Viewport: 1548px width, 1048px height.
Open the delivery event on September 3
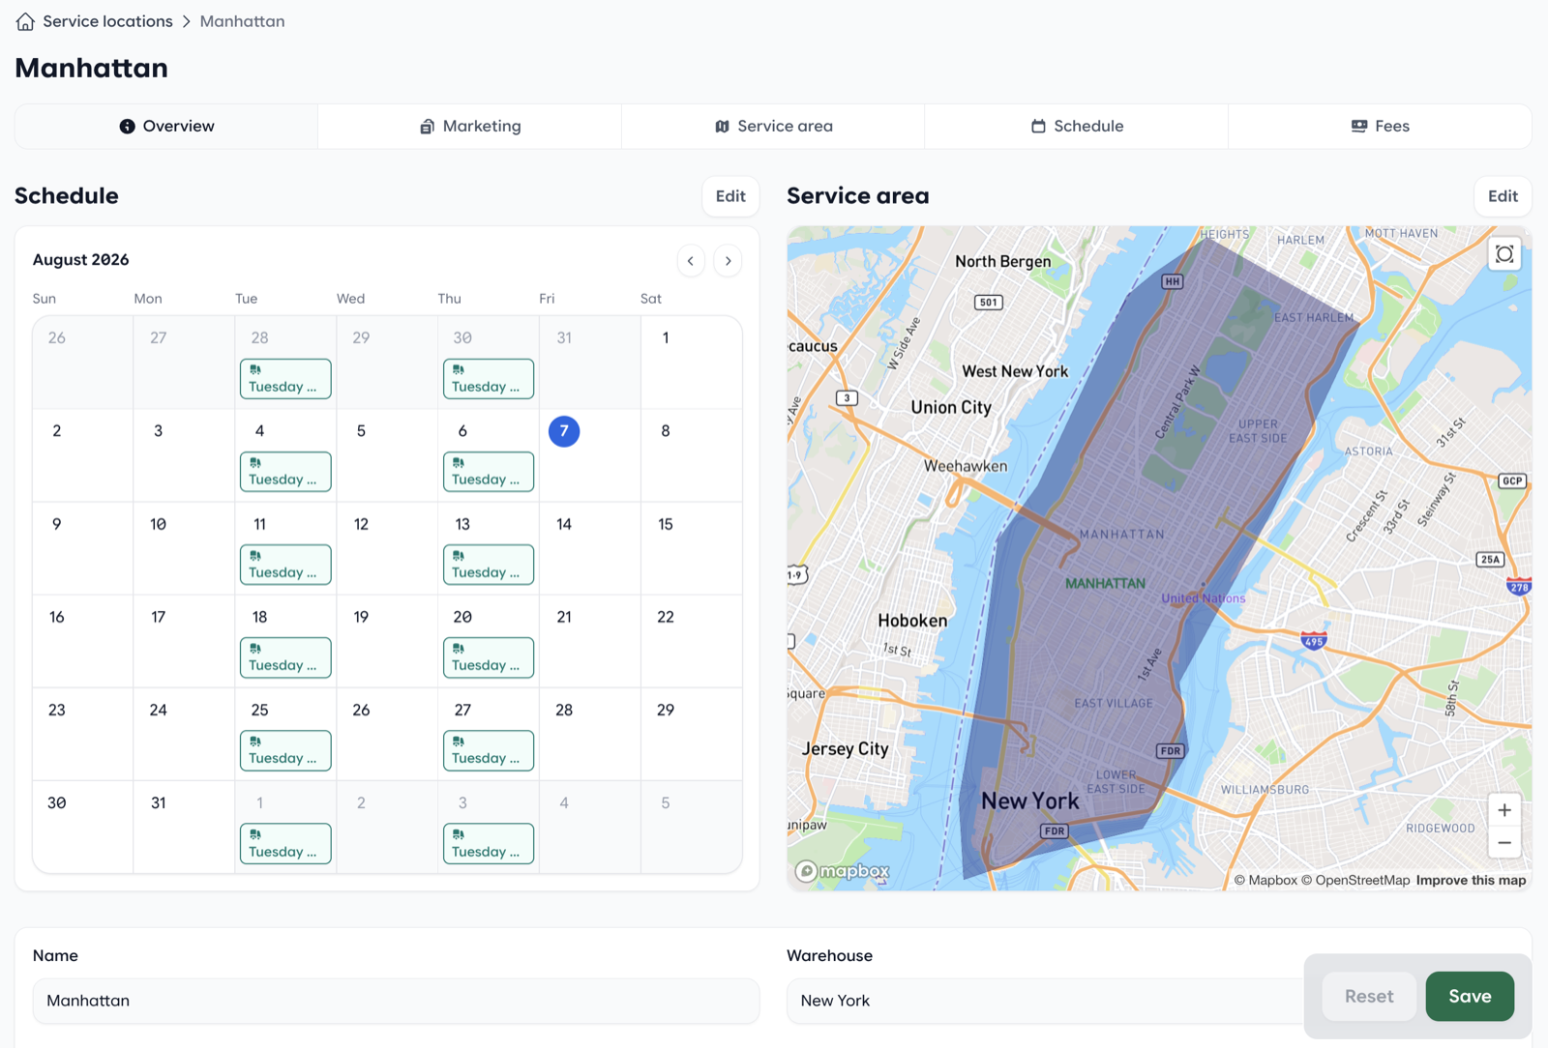point(489,844)
